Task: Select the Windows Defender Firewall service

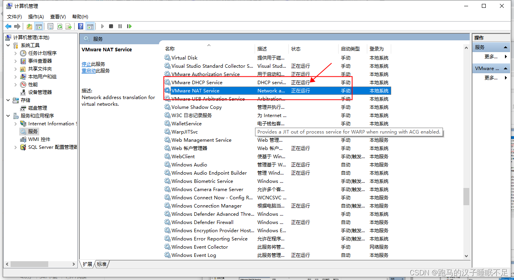Action: [277, 222]
